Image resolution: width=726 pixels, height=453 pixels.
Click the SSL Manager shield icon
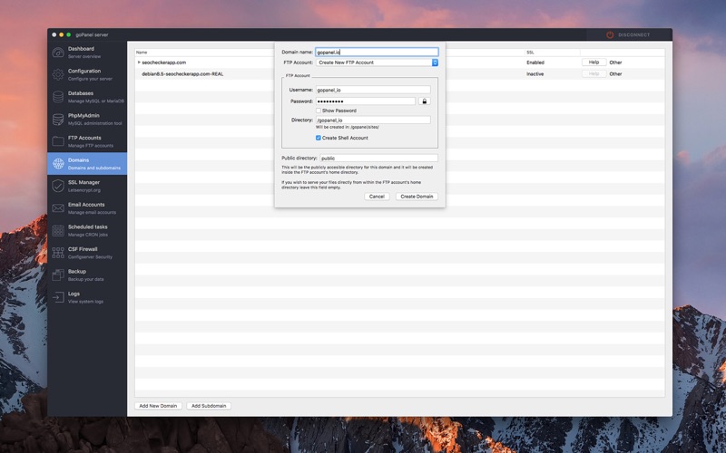(x=58, y=186)
